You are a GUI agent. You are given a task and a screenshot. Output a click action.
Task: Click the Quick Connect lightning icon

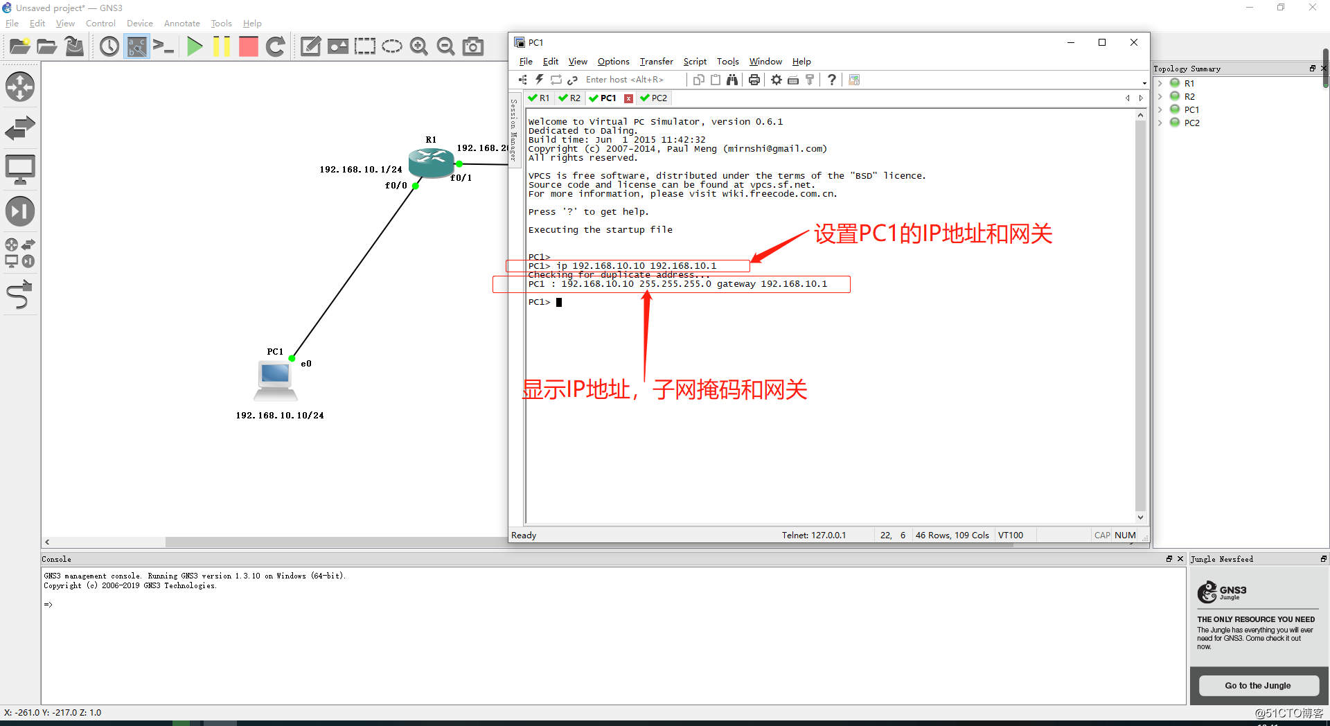(x=539, y=80)
